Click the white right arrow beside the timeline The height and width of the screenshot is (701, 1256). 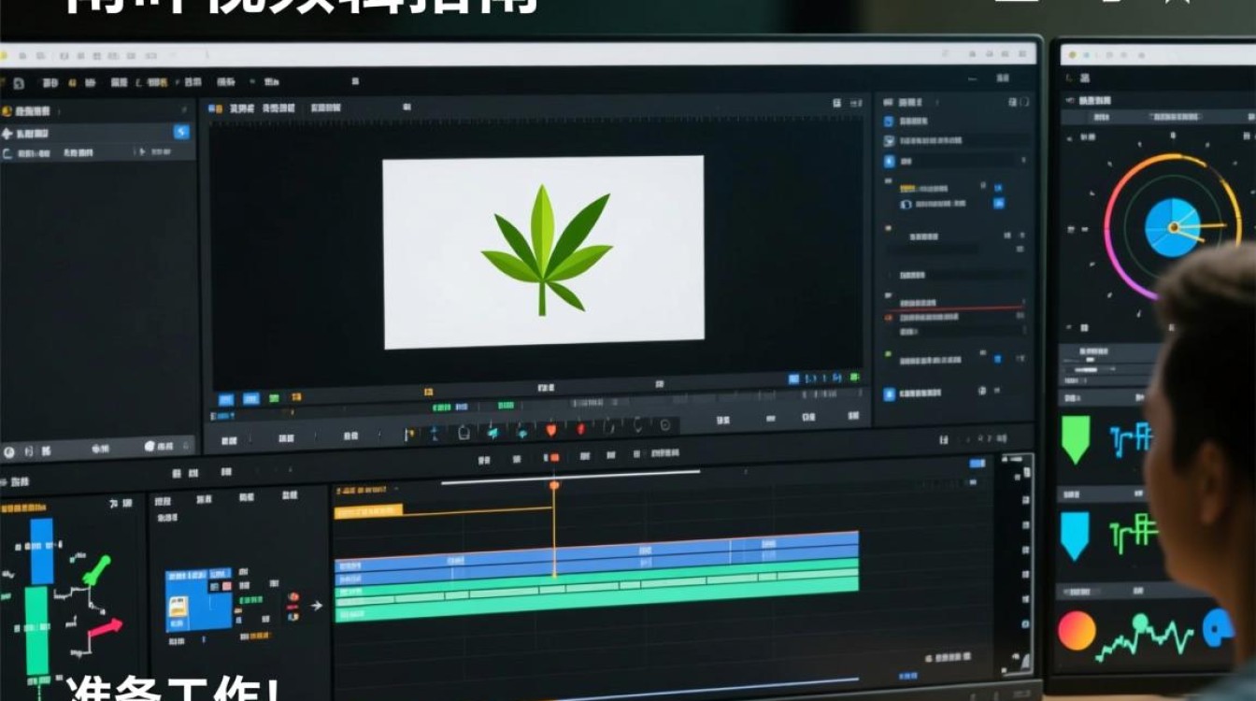coord(317,606)
